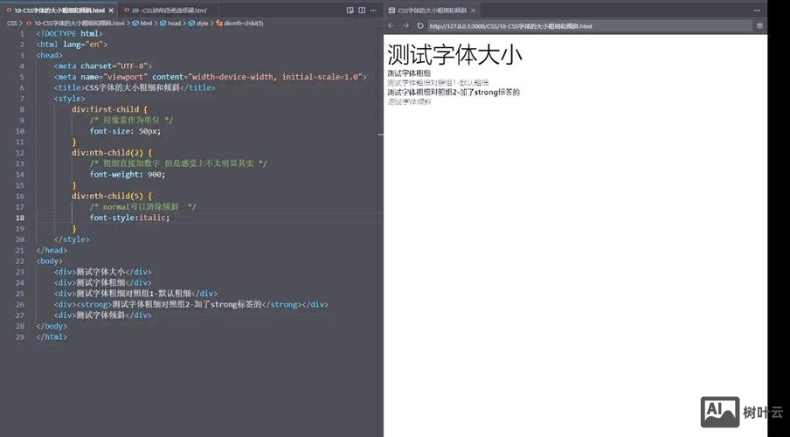790x437 pixels.
Task: Open editor More Actions ellipsis menu
Action: pyautogui.click(x=373, y=10)
